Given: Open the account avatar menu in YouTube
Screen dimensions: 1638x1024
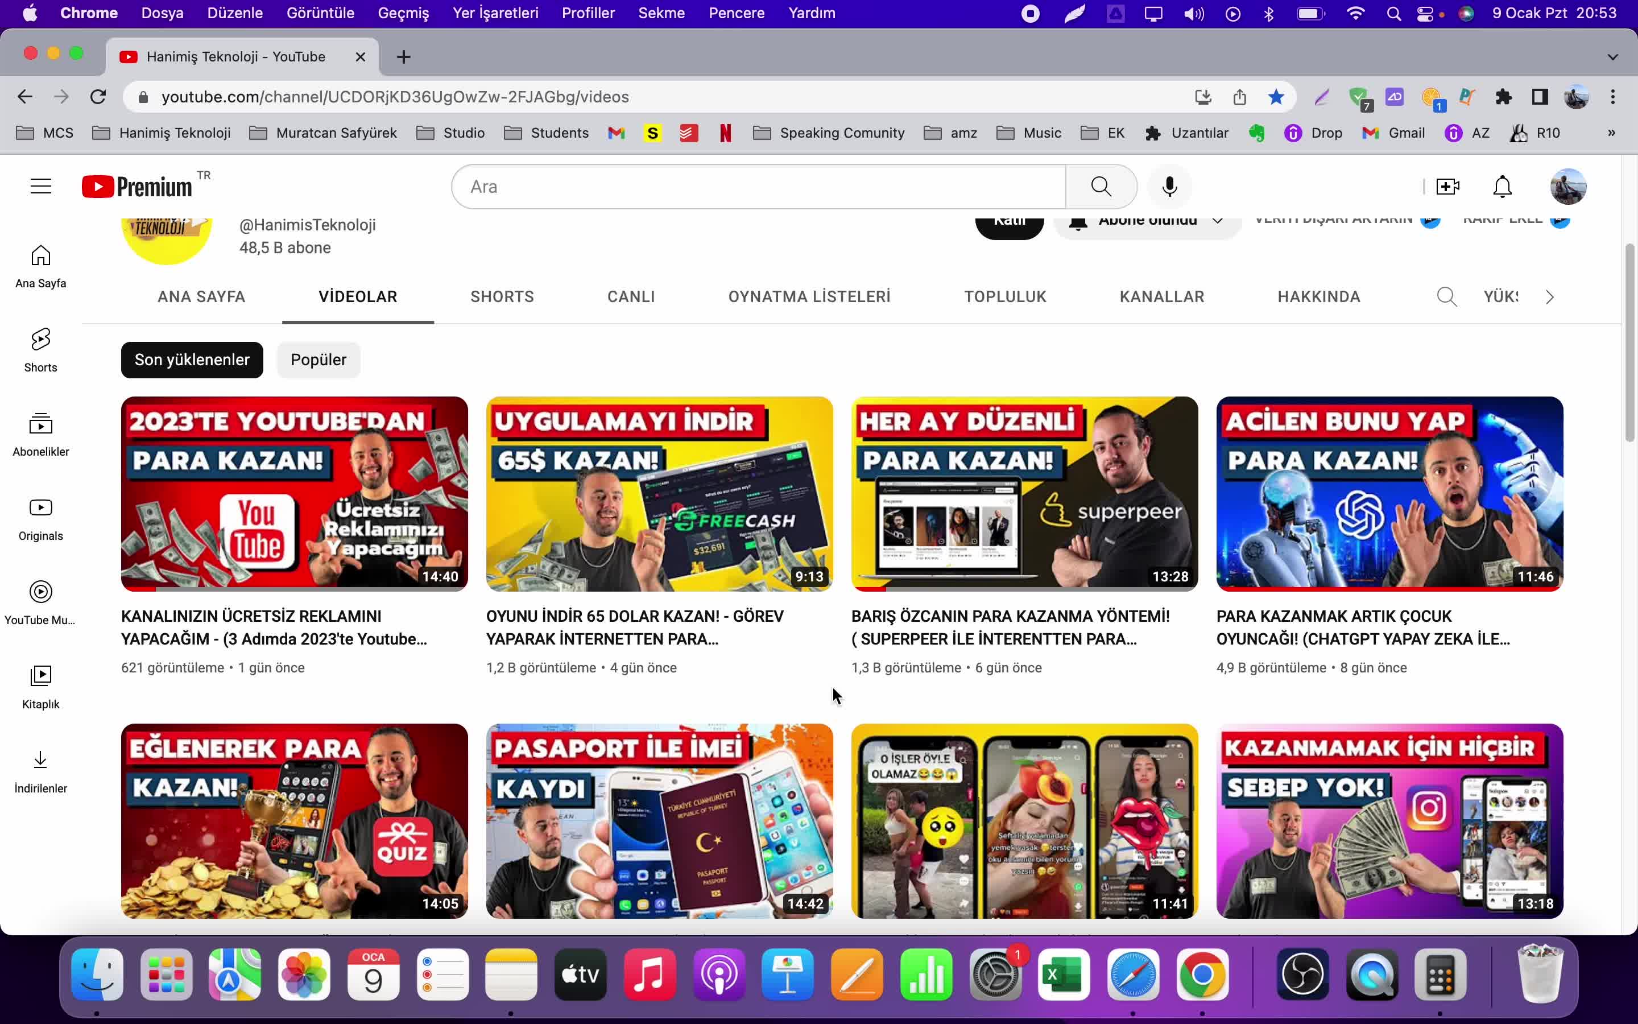Looking at the screenshot, I should [1567, 186].
